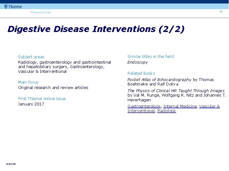This screenshot has height=171, width=229.
Task: Click the slide number 12
Action: (x=221, y=11)
